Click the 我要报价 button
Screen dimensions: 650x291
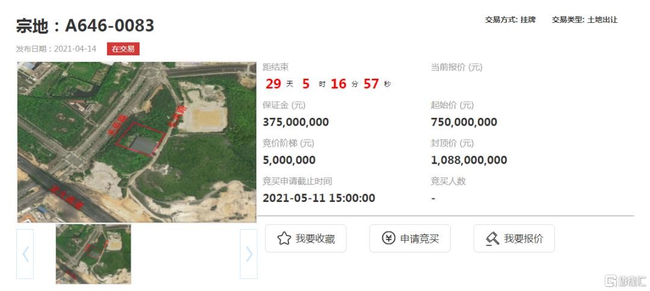coord(514,239)
